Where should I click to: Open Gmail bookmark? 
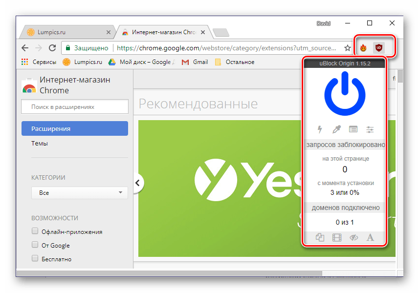195,62
